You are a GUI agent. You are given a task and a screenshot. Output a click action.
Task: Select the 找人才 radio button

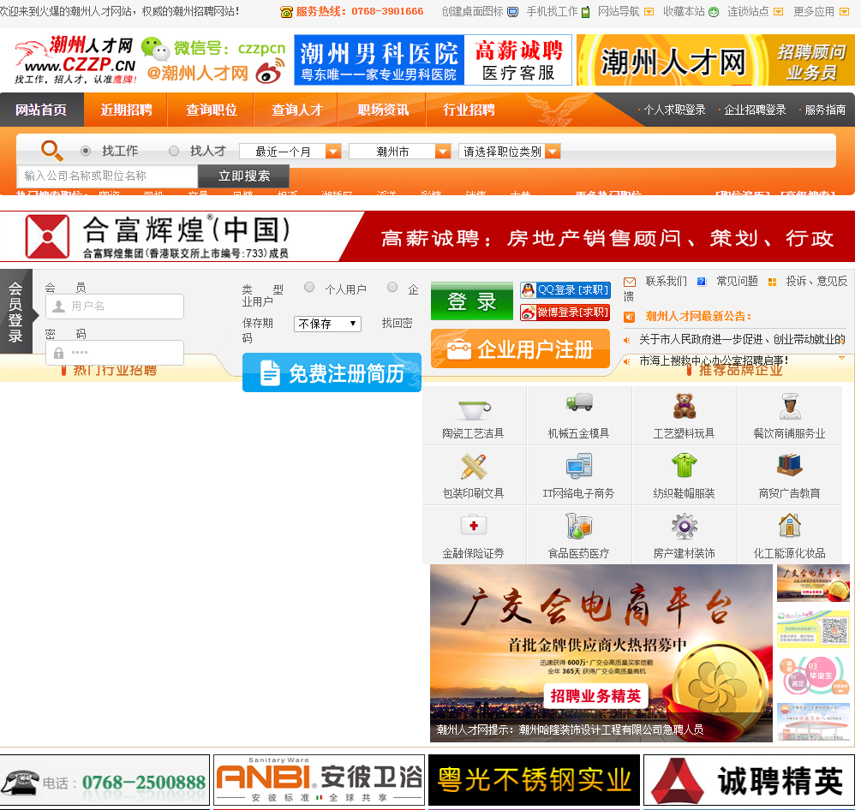coord(174,151)
